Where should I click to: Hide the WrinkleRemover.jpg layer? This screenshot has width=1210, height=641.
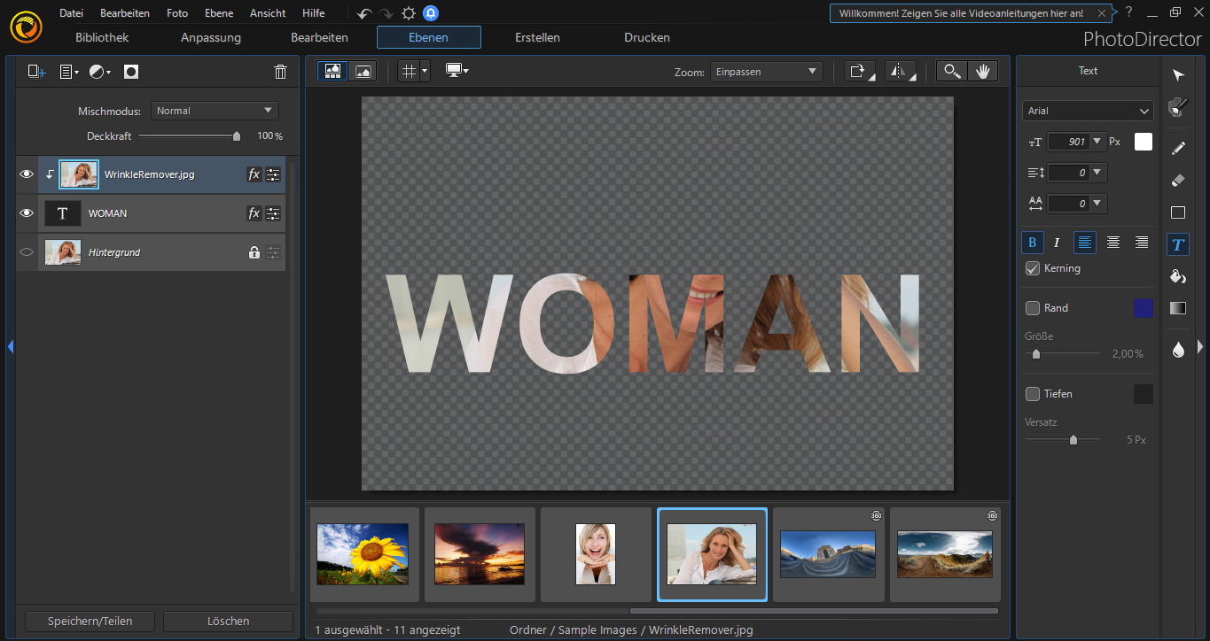(x=27, y=174)
